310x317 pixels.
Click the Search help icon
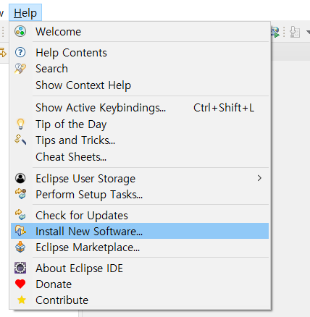[x=20, y=69]
